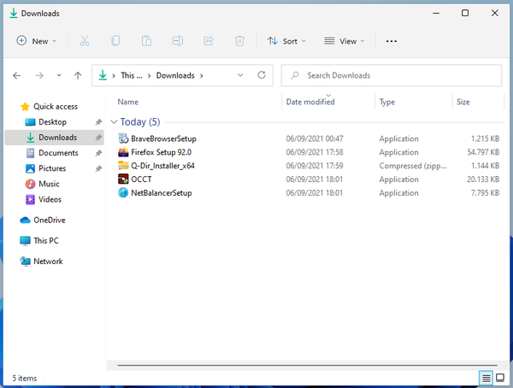Open the New item menu

37,41
